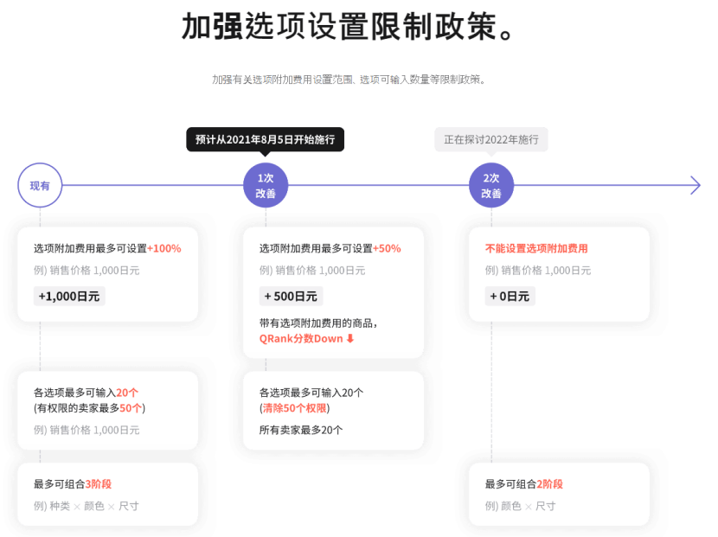Viewport: 718px width, 537px height.
Task: Toggle the +500日元 price tag
Action: coord(290,297)
